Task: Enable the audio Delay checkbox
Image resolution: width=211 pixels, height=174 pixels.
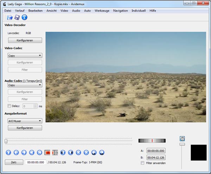Action: pos(9,106)
